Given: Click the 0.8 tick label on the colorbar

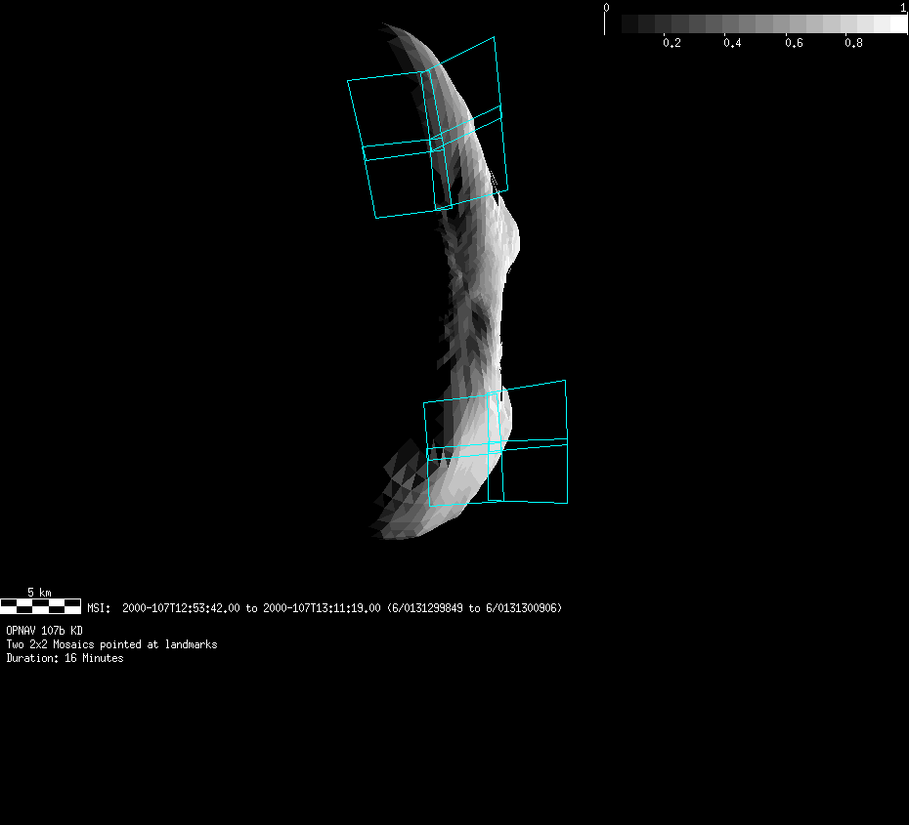Looking at the screenshot, I should point(853,43).
